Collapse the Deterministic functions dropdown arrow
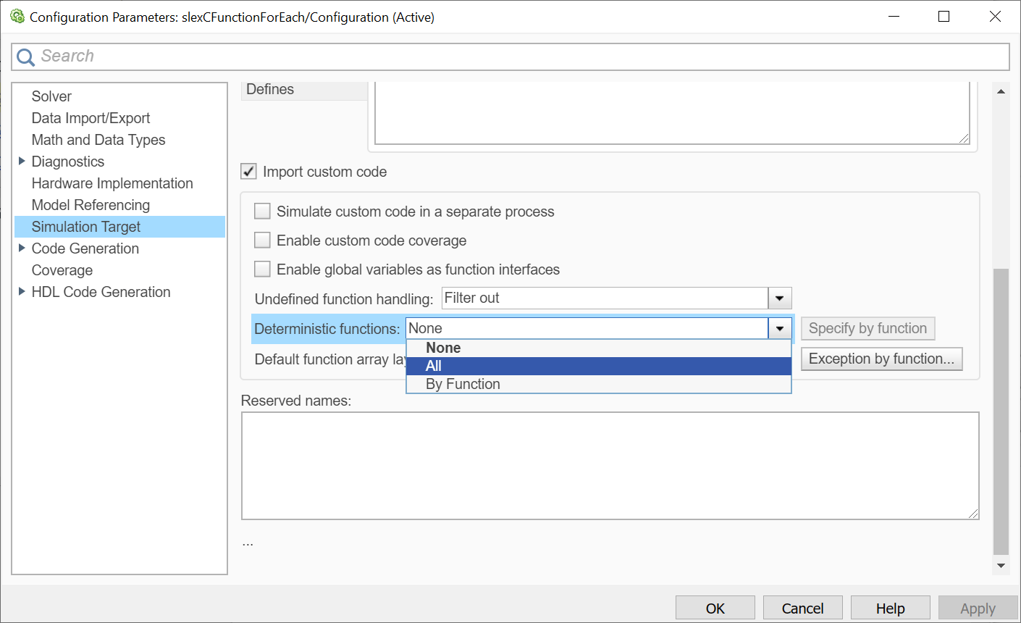Screen dimensions: 1021x623 click(779, 329)
